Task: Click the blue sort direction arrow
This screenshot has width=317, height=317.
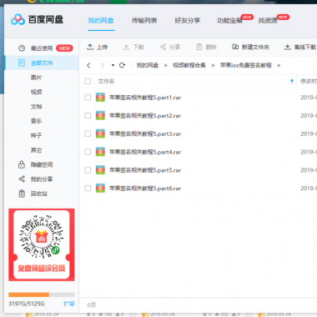Action: point(292,81)
